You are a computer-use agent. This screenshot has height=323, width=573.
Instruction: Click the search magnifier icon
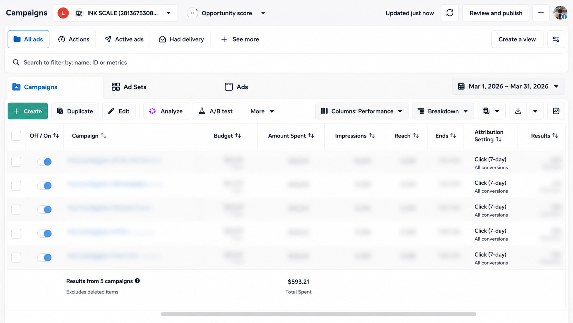[16, 62]
